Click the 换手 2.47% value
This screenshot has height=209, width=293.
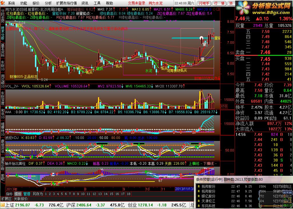point(257,108)
